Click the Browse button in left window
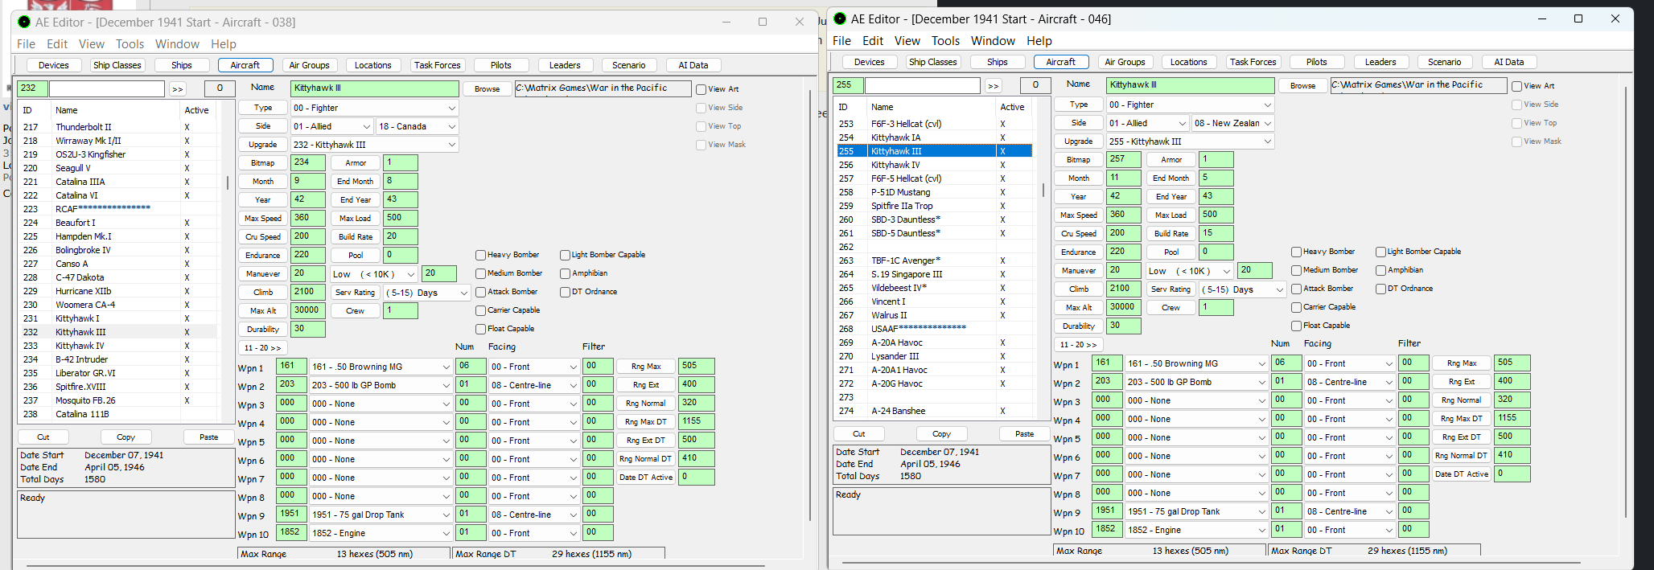Screen dimensions: 1654x570 (x=487, y=89)
